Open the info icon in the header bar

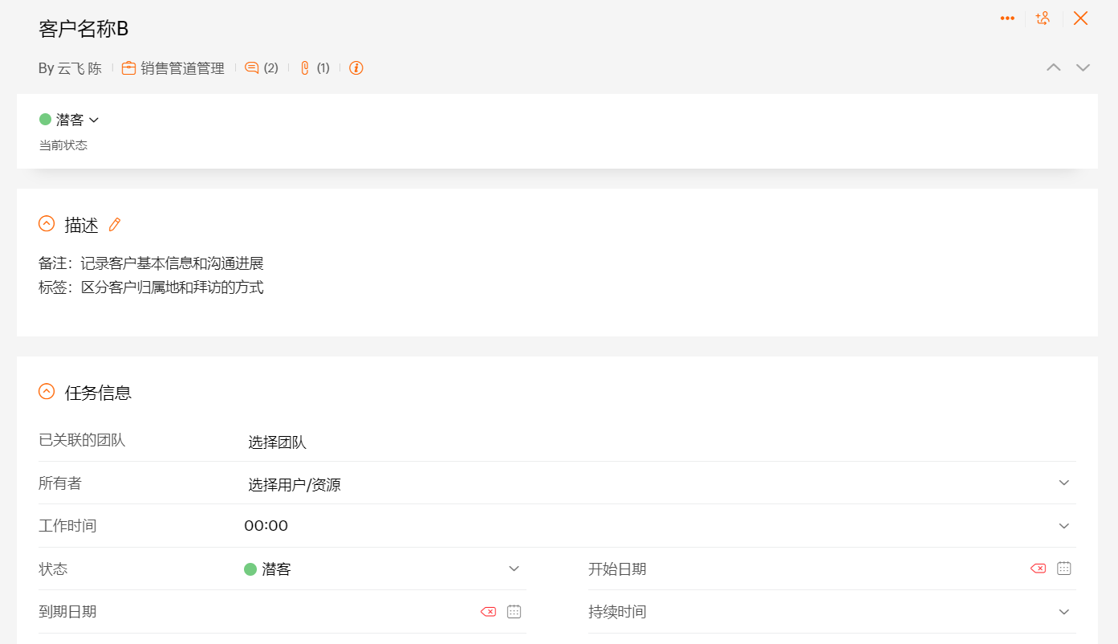click(356, 67)
